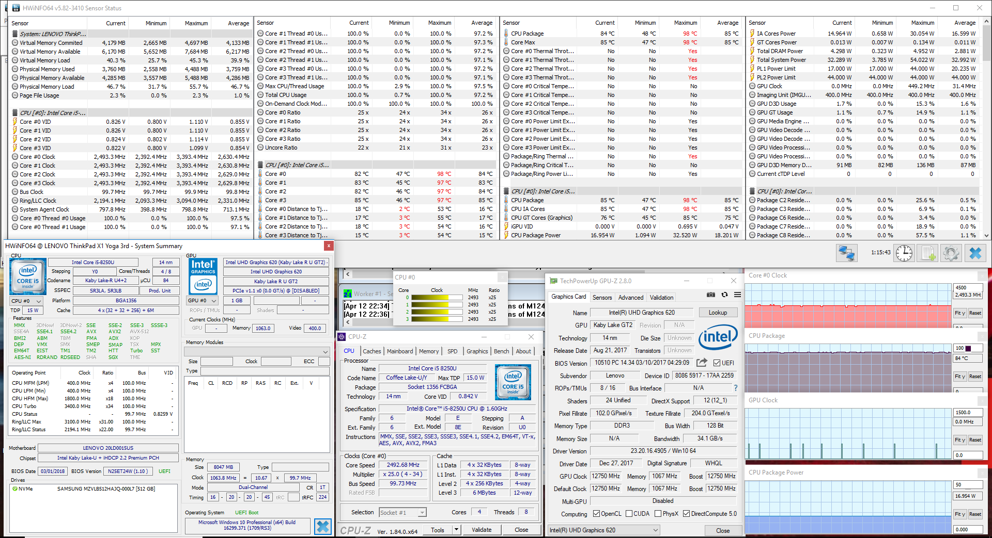Click the 1500.0 max value field for GPU Clock
Viewport: 992px width, 538px height.
point(968,412)
